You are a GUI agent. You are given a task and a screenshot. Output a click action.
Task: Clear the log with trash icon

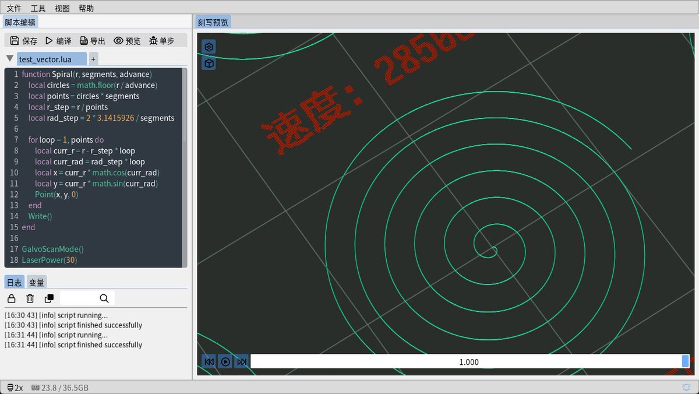click(x=30, y=298)
